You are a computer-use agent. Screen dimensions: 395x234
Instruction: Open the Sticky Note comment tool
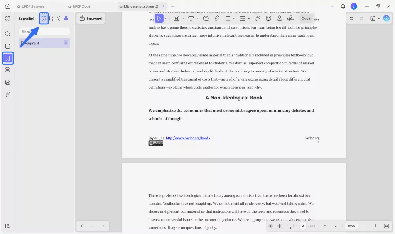coord(205,18)
